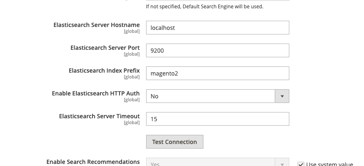This screenshot has height=166, width=364.
Task: Click the 'Use system value' label text
Action: coord(329,164)
